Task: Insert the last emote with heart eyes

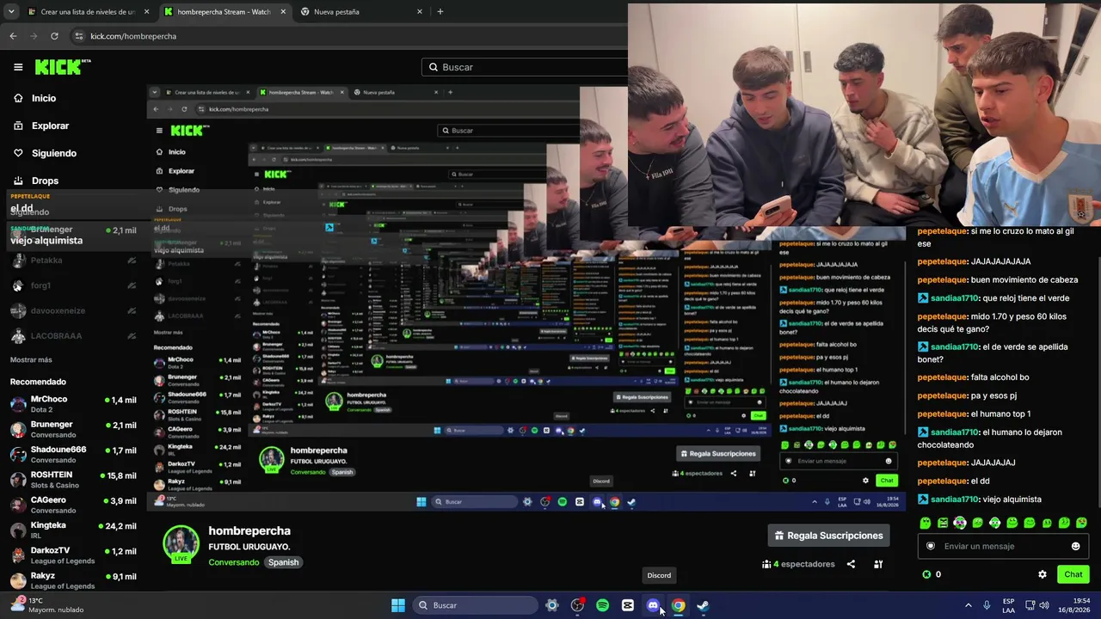Action: point(1081,523)
